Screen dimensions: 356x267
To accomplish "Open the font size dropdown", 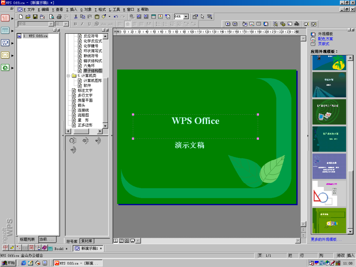I will pos(66,24).
